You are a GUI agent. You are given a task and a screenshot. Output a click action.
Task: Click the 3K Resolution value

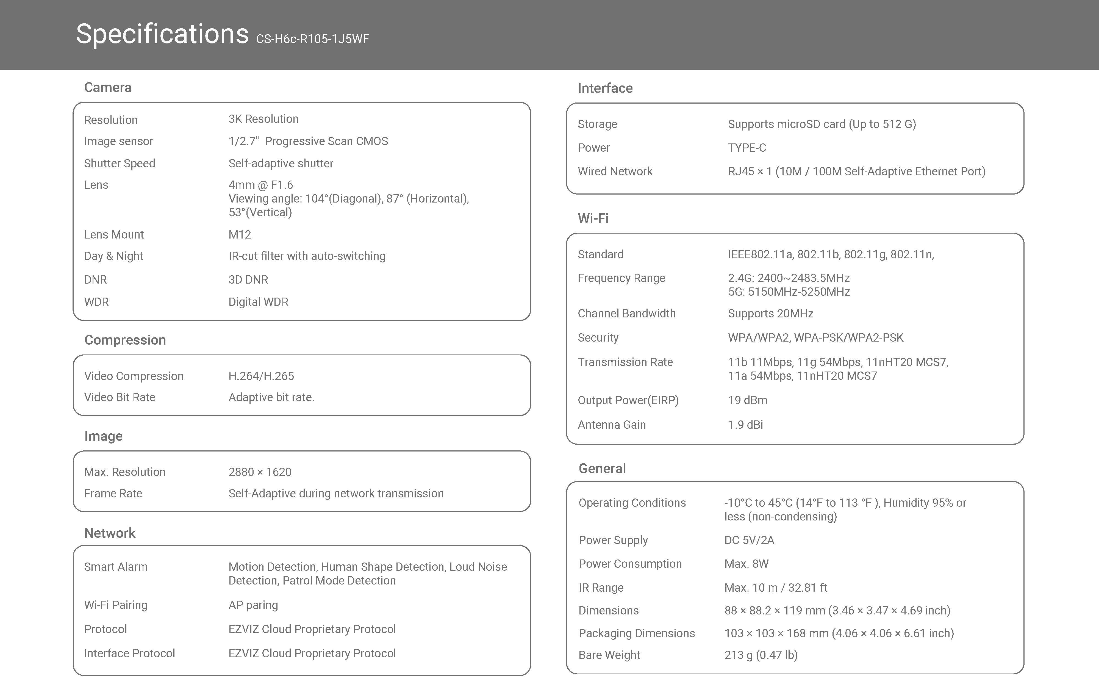click(263, 119)
